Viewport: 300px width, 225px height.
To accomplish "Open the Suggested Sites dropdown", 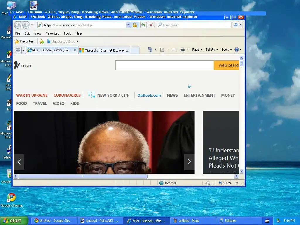I will click(x=63, y=42).
